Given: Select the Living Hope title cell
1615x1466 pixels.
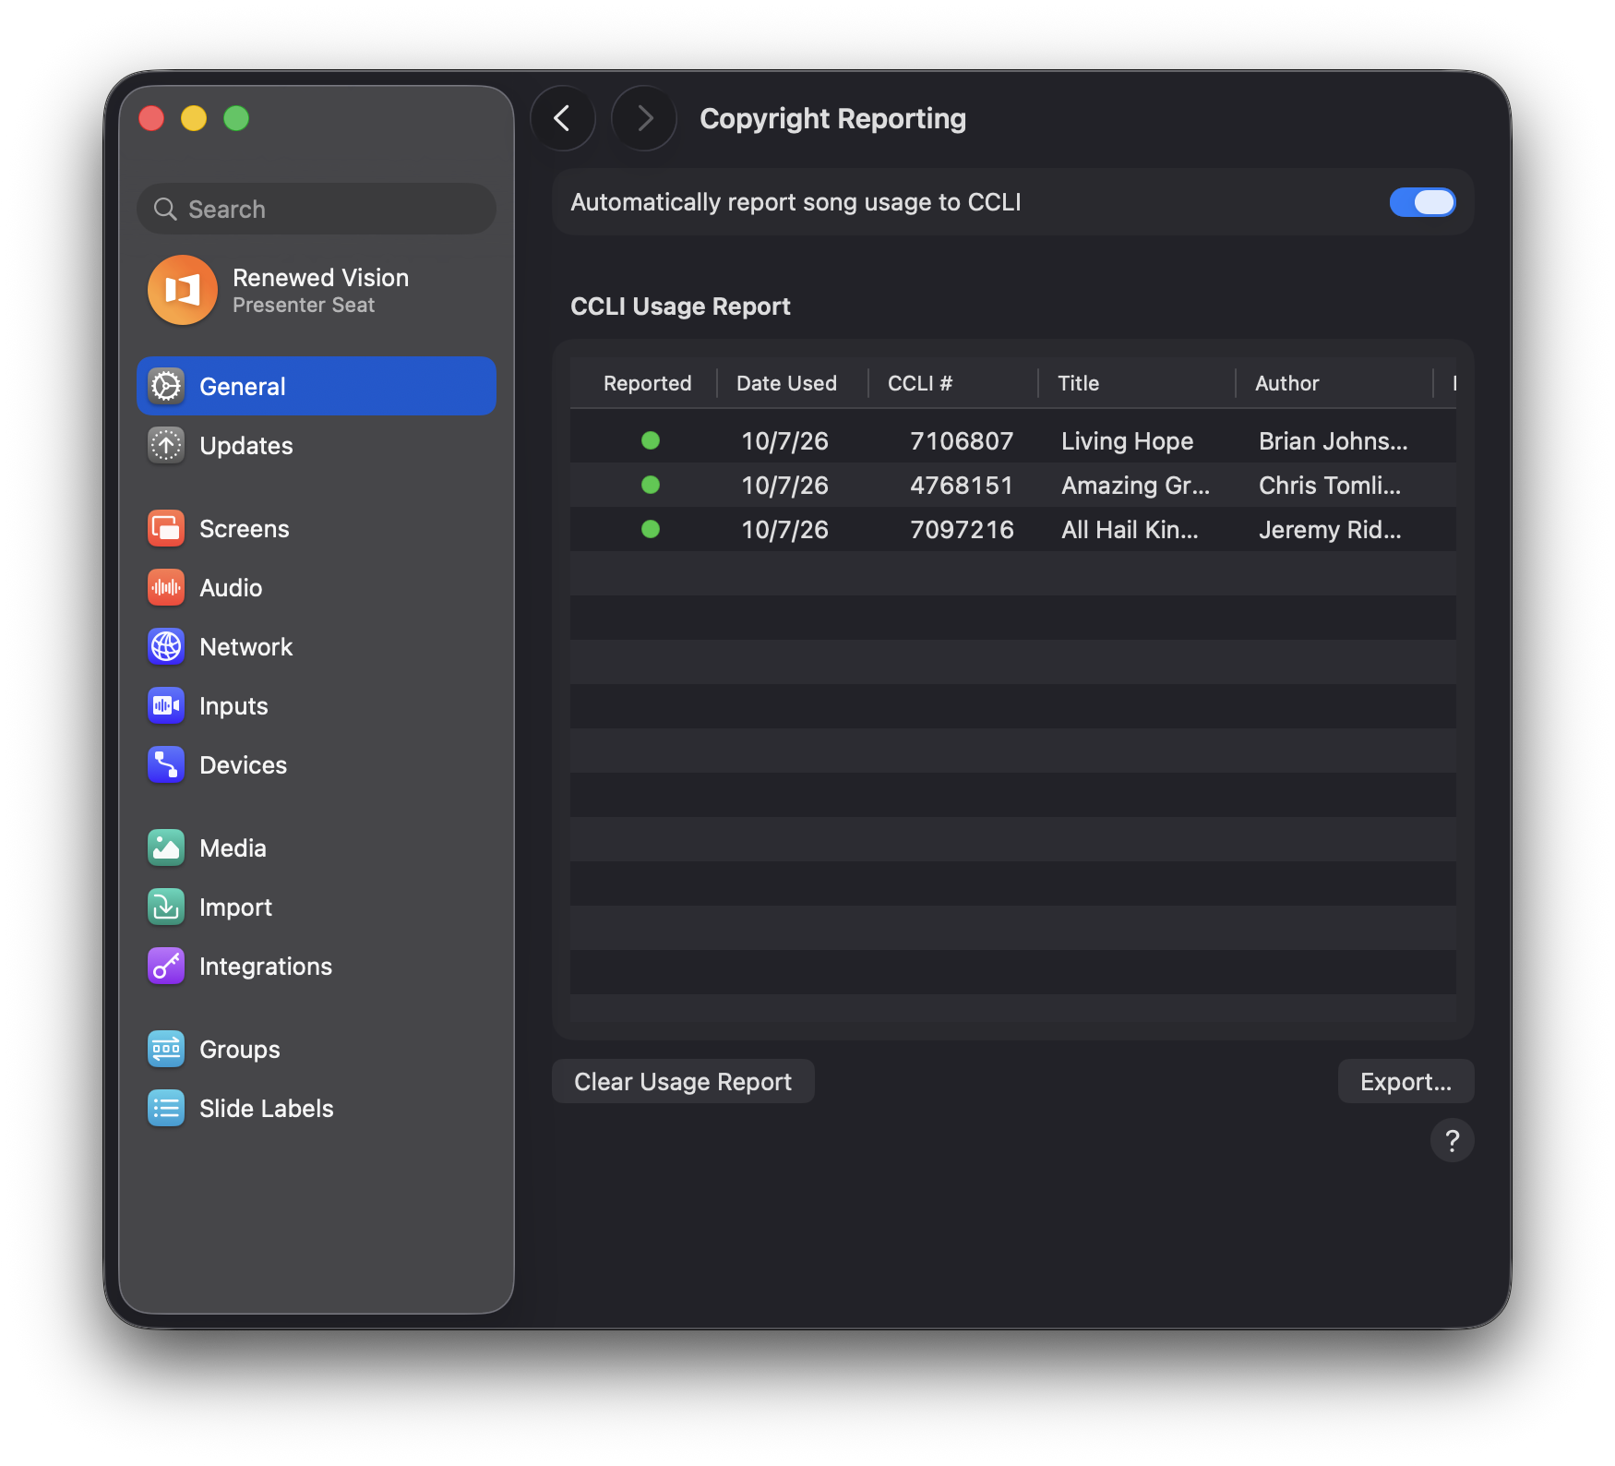Looking at the screenshot, I should [x=1127, y=441].
